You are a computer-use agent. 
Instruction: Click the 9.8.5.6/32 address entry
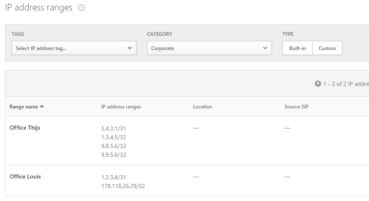click(x=113, y=146)
